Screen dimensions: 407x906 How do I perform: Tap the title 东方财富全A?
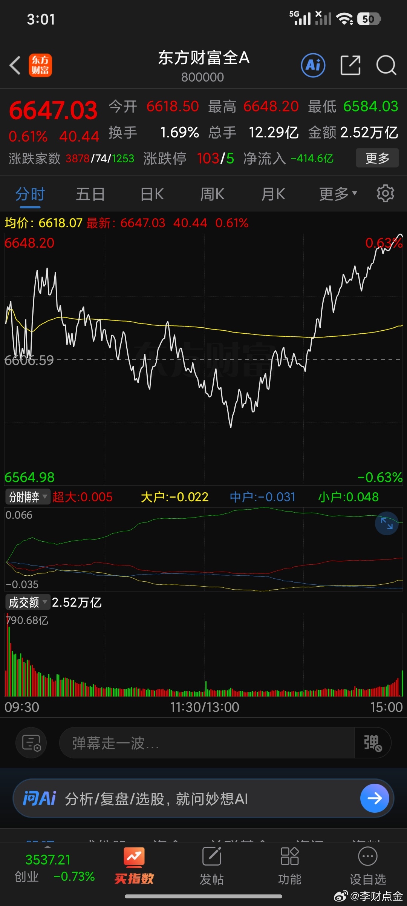coord(203,58)
